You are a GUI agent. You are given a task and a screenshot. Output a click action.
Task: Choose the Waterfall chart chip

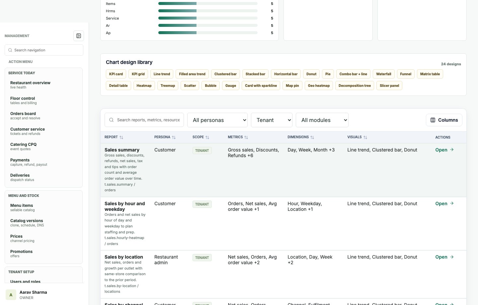point(384,74)
